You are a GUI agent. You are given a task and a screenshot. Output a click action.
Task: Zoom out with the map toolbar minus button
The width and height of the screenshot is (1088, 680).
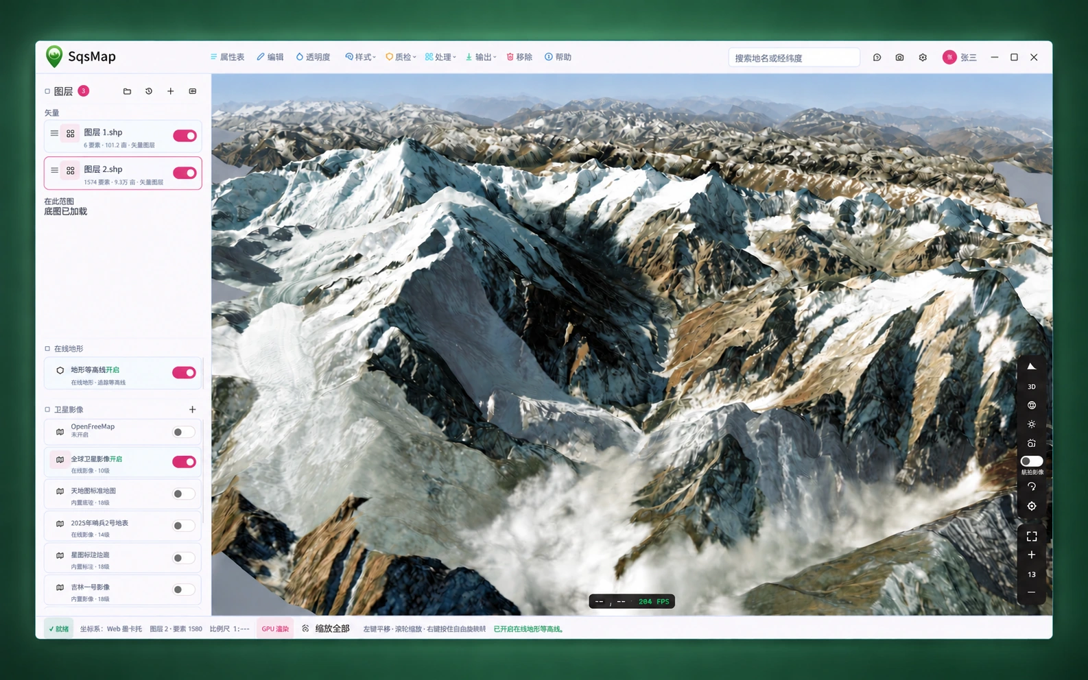click(x=1031, y=592)
